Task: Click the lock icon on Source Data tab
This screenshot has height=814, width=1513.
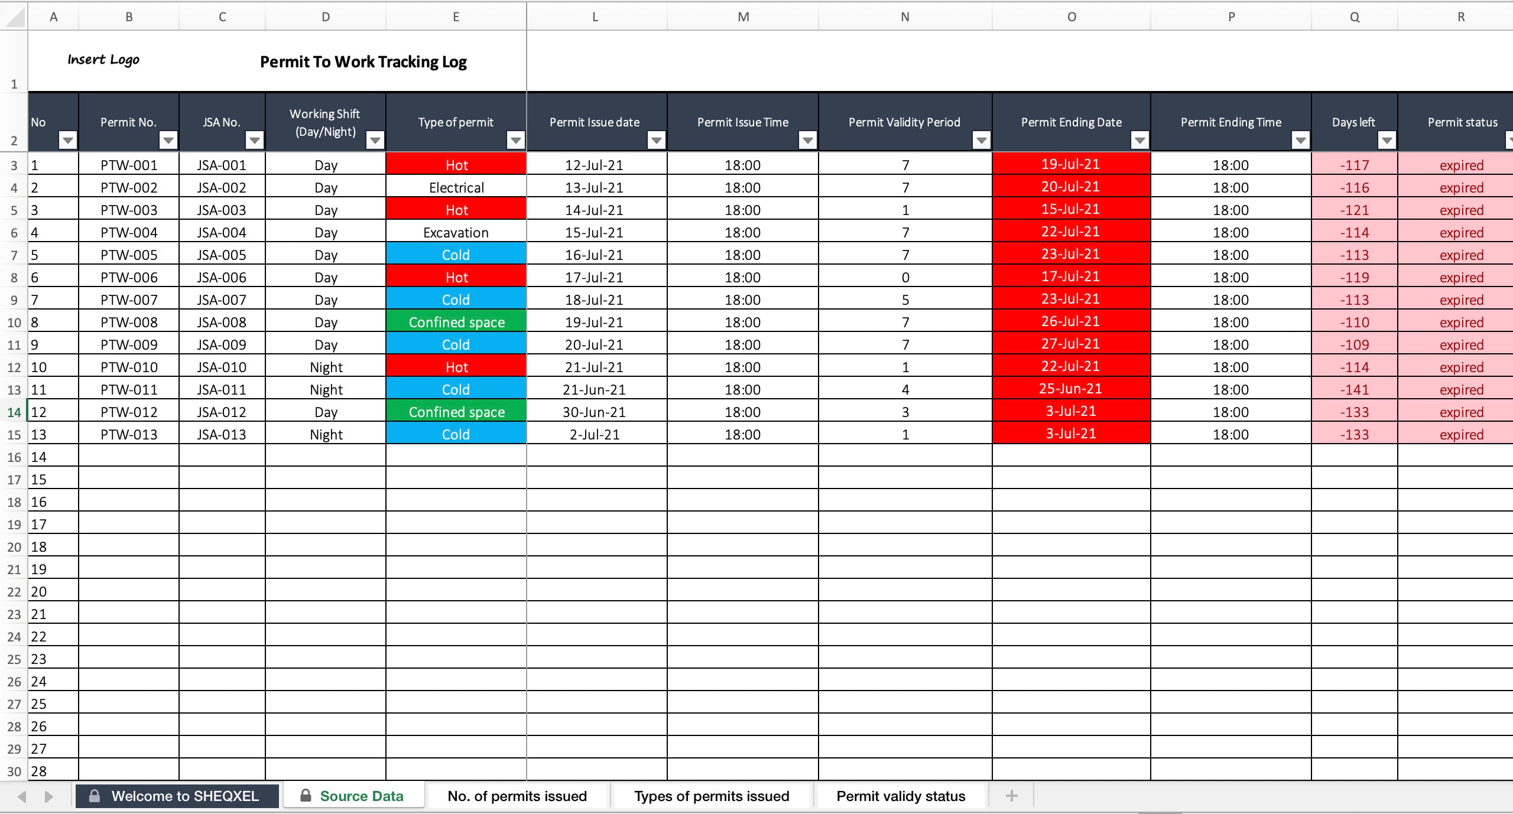Action: (306, 796)
